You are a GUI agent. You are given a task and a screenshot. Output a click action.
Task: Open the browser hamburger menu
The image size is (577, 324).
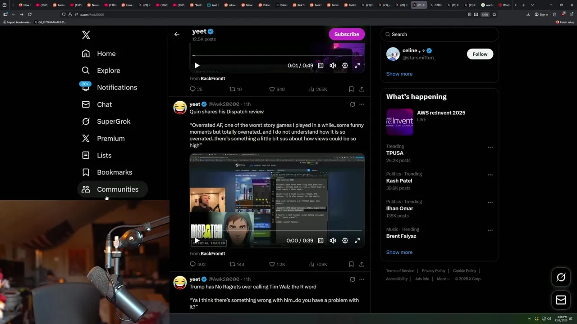pyautogui.click(x=572, y=14)
